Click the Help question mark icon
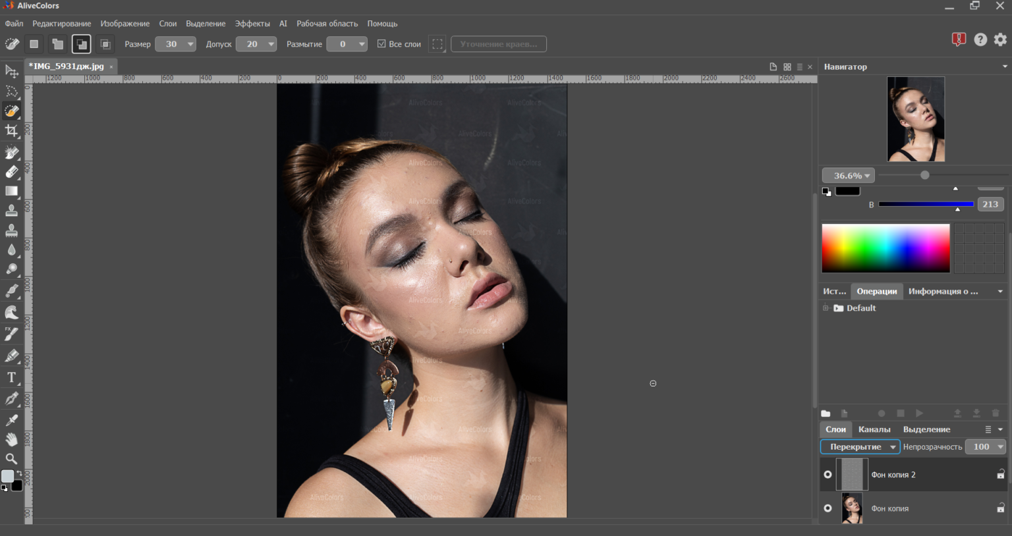The image size is (1012, 536). (980, 40)
